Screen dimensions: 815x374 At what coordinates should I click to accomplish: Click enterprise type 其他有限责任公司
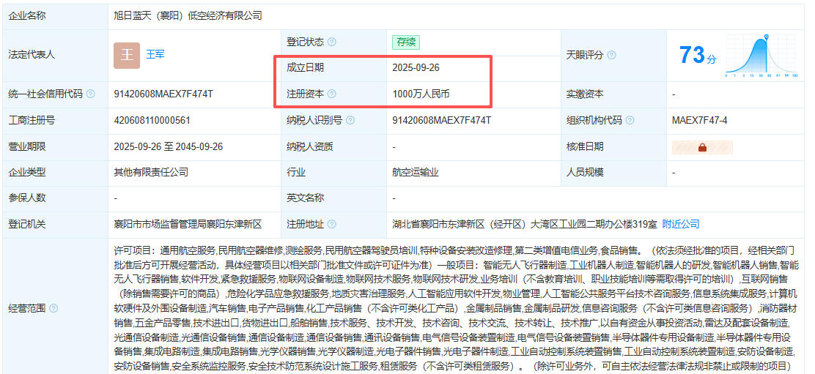(151, 172)
